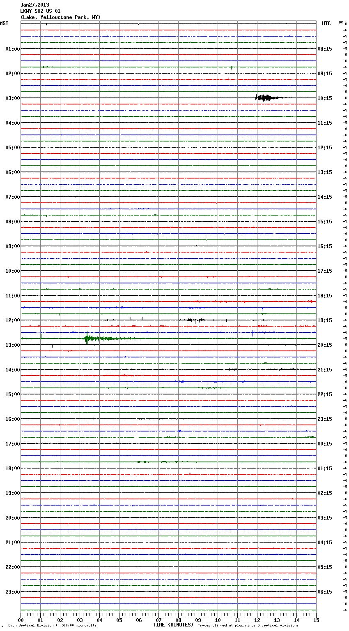Click the traces clipped footnote
The height and width of the screenshot is (631, 349).
(x=248, y=626)
